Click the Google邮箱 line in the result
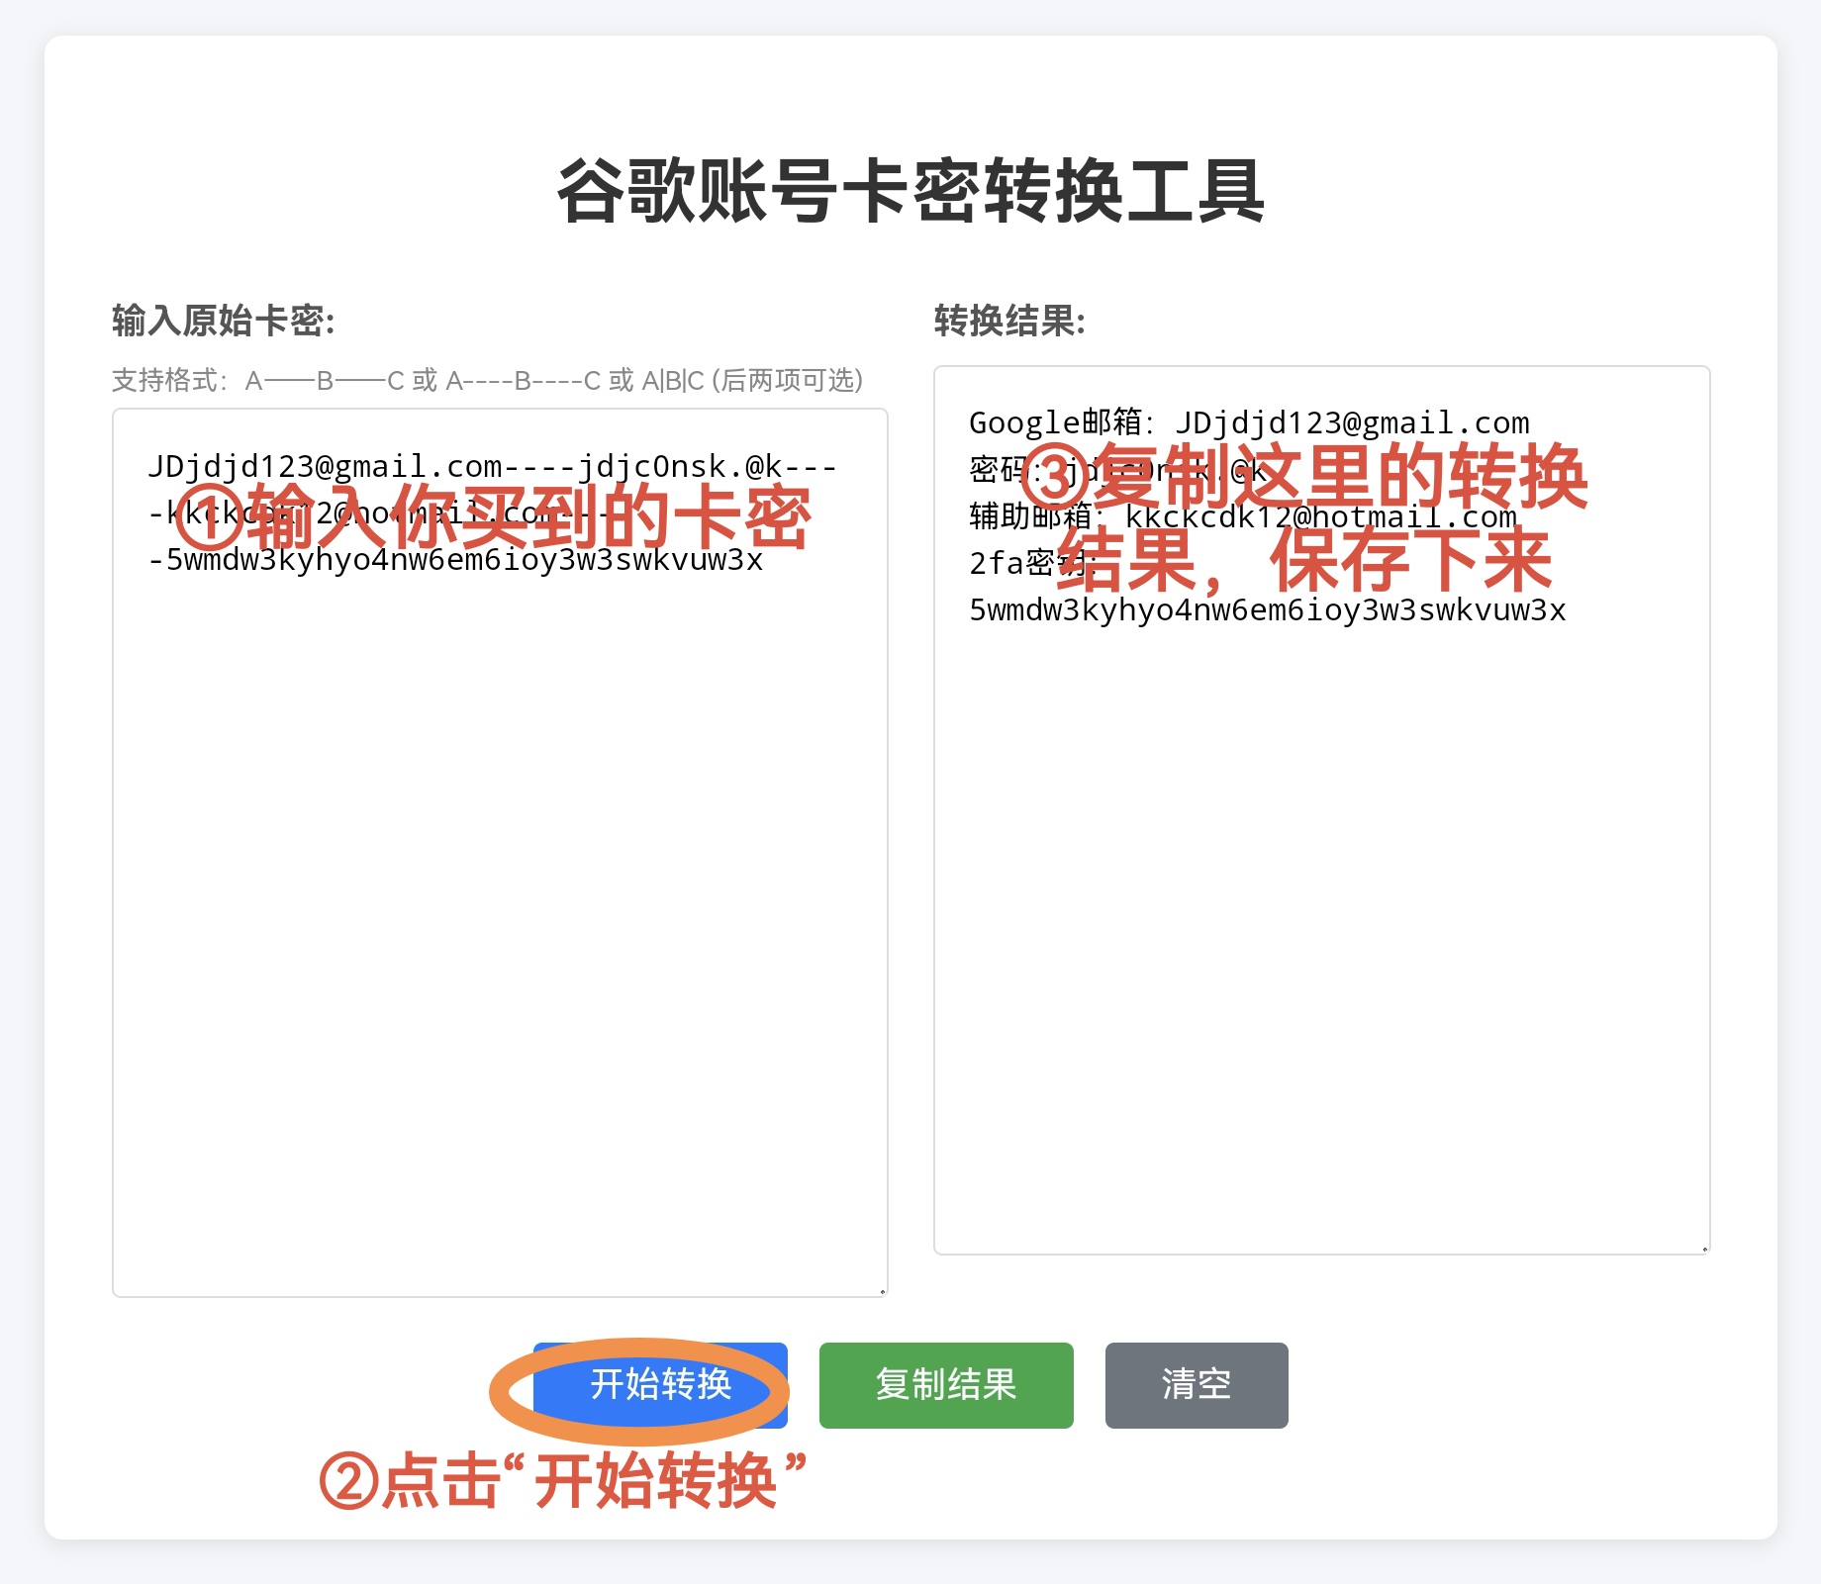 point(1249,422)
